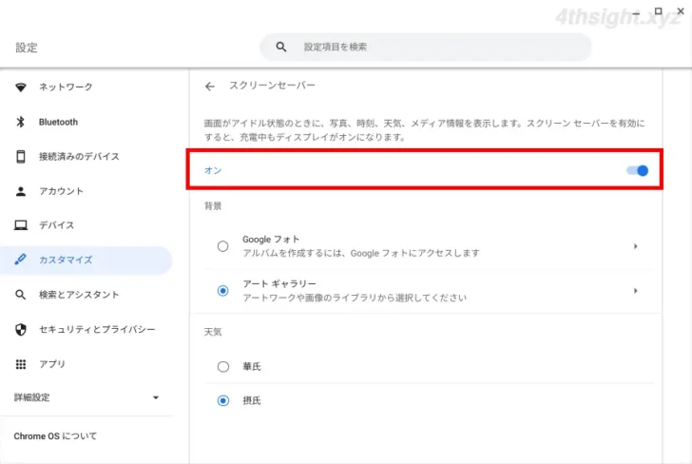The height and width of the screenshot is (464, 692).
Task: Click the apps grid icon
Action: [x=20, y=364]
